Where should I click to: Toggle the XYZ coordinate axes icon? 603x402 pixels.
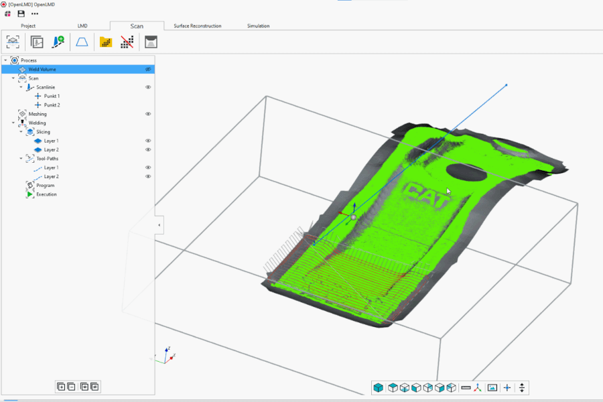coord(478,388)
